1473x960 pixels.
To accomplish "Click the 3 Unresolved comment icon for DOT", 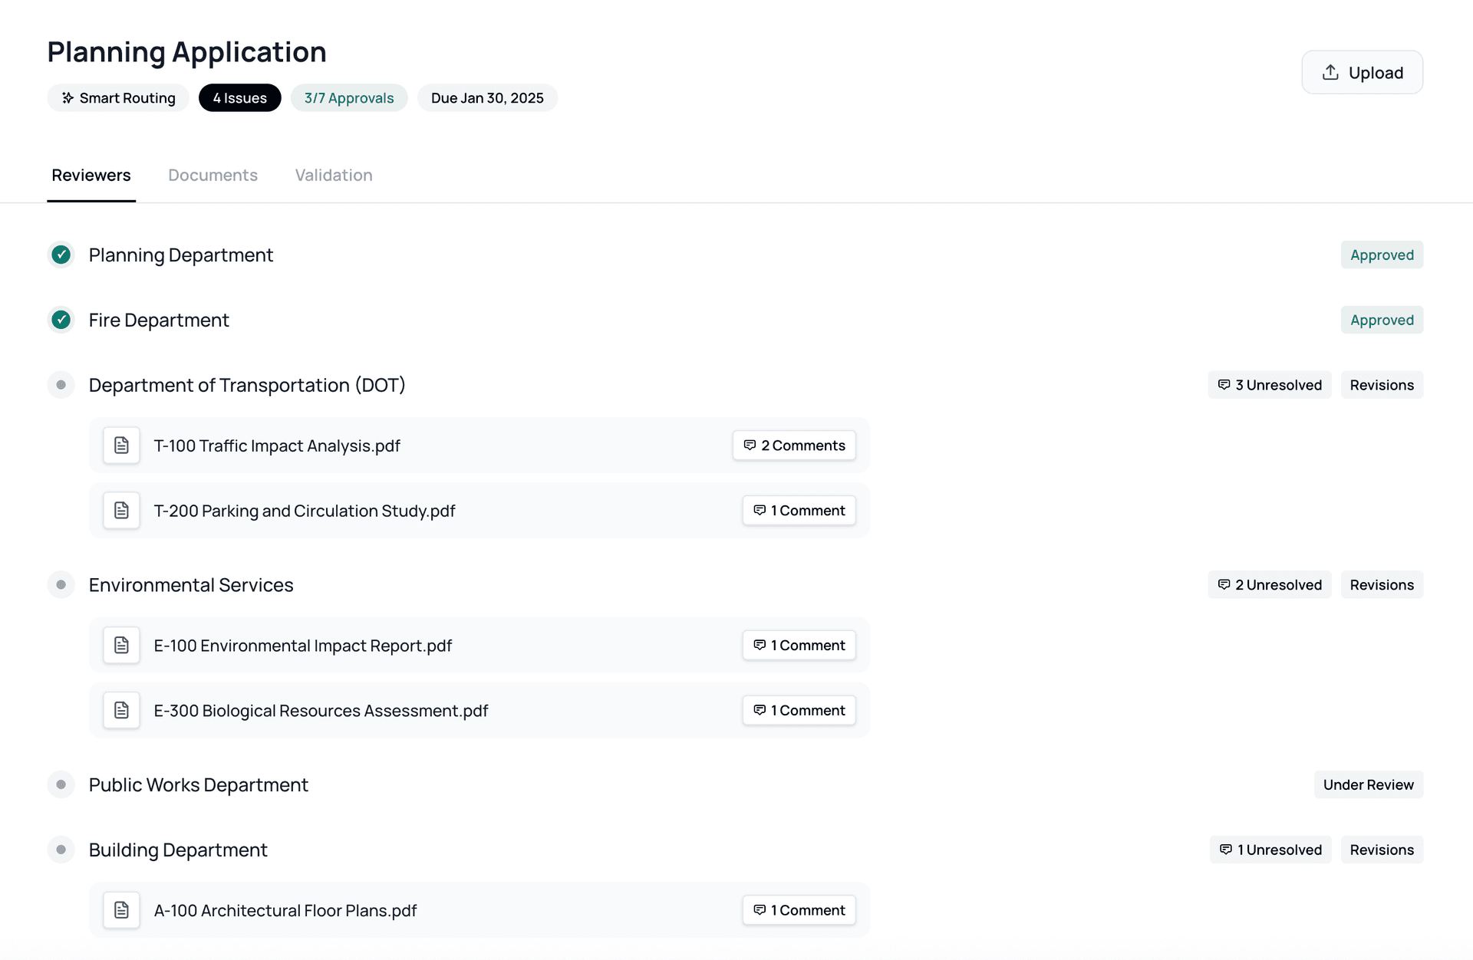I will pos(1224,385).
